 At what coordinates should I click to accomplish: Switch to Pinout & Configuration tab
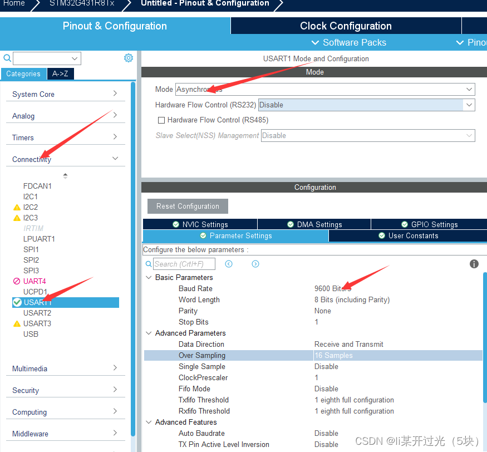pos(115,26)
